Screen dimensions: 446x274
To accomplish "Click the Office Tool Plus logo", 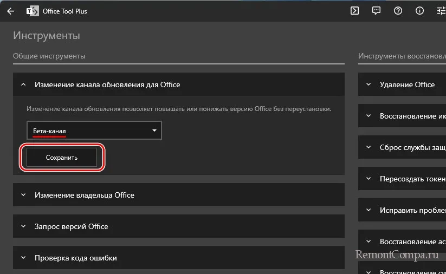I will pos(32,11).
